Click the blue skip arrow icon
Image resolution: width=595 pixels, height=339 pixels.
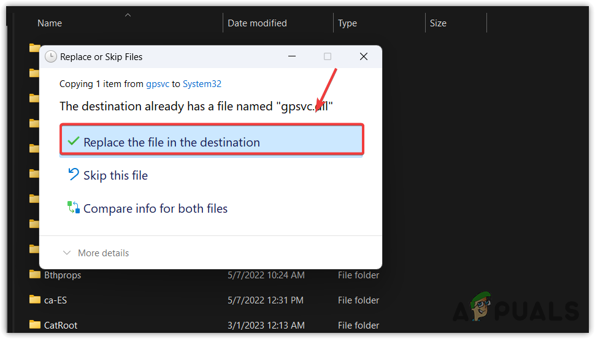click(x=73, y=174)
